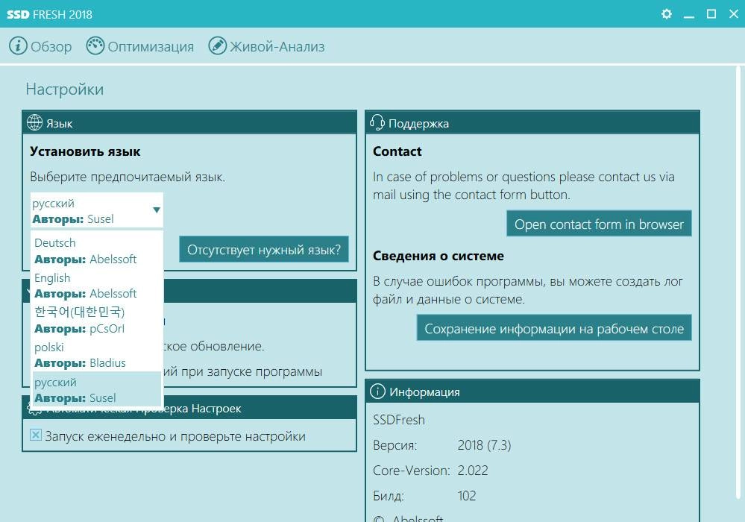Screen dimensions: 745x522
Task: Click the SSD FRESH 2018 title text
Action: (49, 14)
